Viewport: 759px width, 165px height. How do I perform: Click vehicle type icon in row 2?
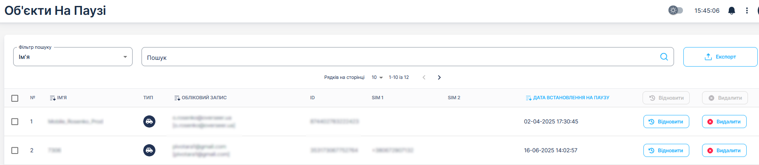click(149, 150)
